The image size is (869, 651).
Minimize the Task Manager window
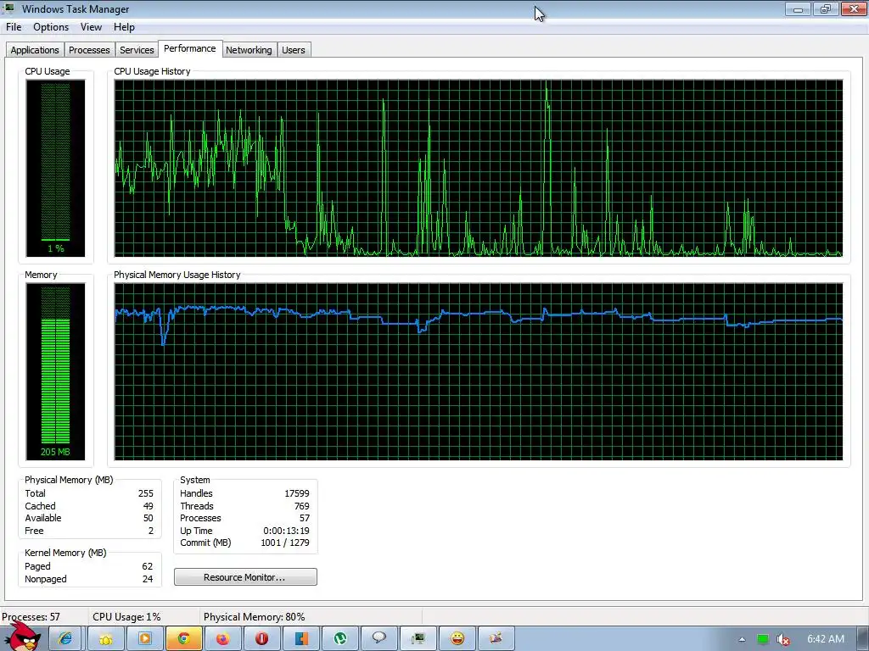pos(798,8)
